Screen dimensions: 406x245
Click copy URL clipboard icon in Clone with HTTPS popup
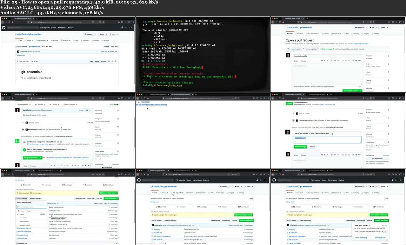(x=385, y=231)
